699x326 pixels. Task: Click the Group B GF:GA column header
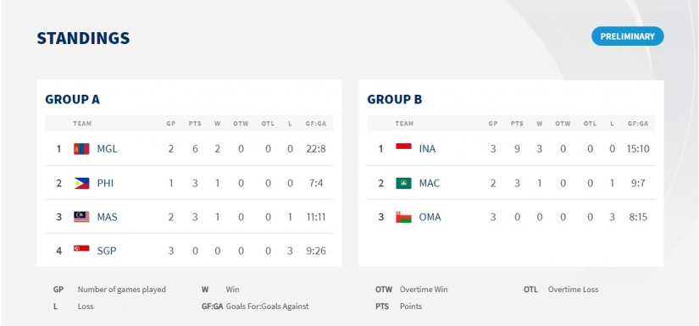pyautogui.click(x=637, y=124)
